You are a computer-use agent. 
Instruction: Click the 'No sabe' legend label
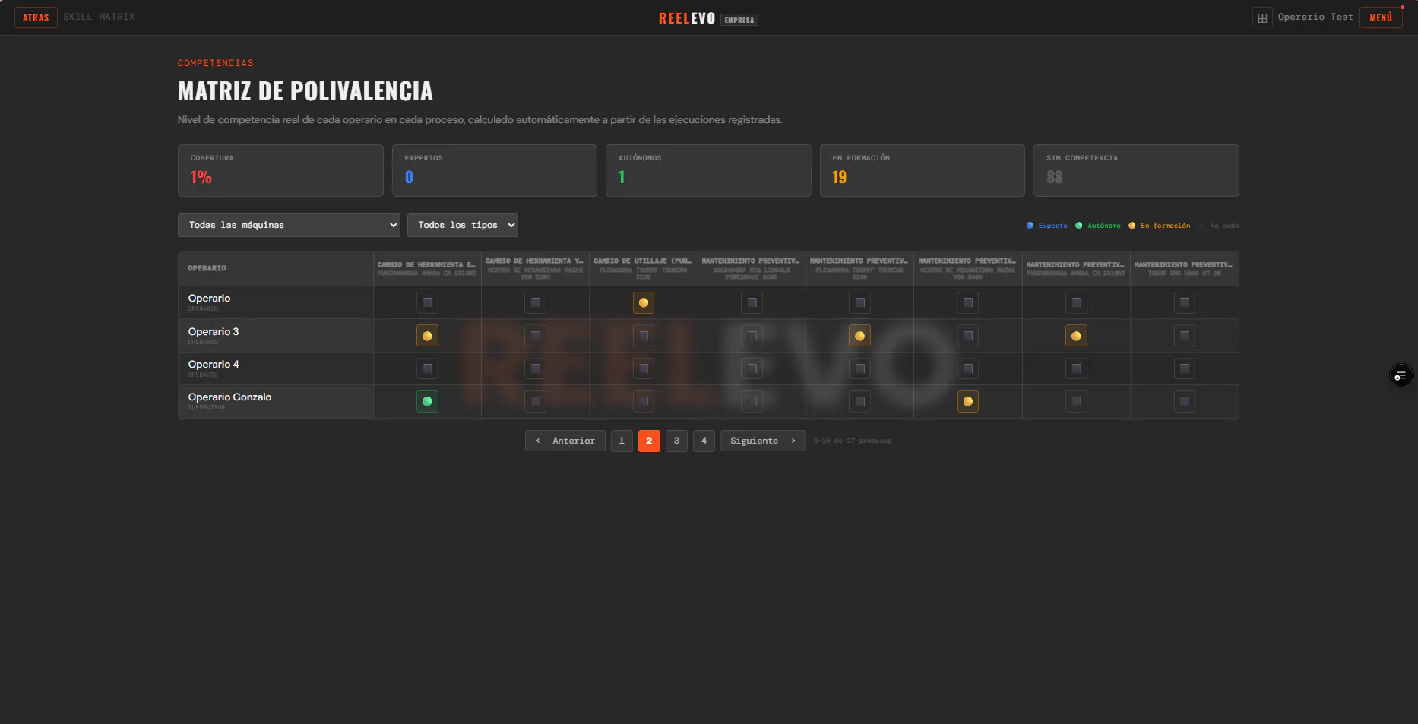(1224, 226)
